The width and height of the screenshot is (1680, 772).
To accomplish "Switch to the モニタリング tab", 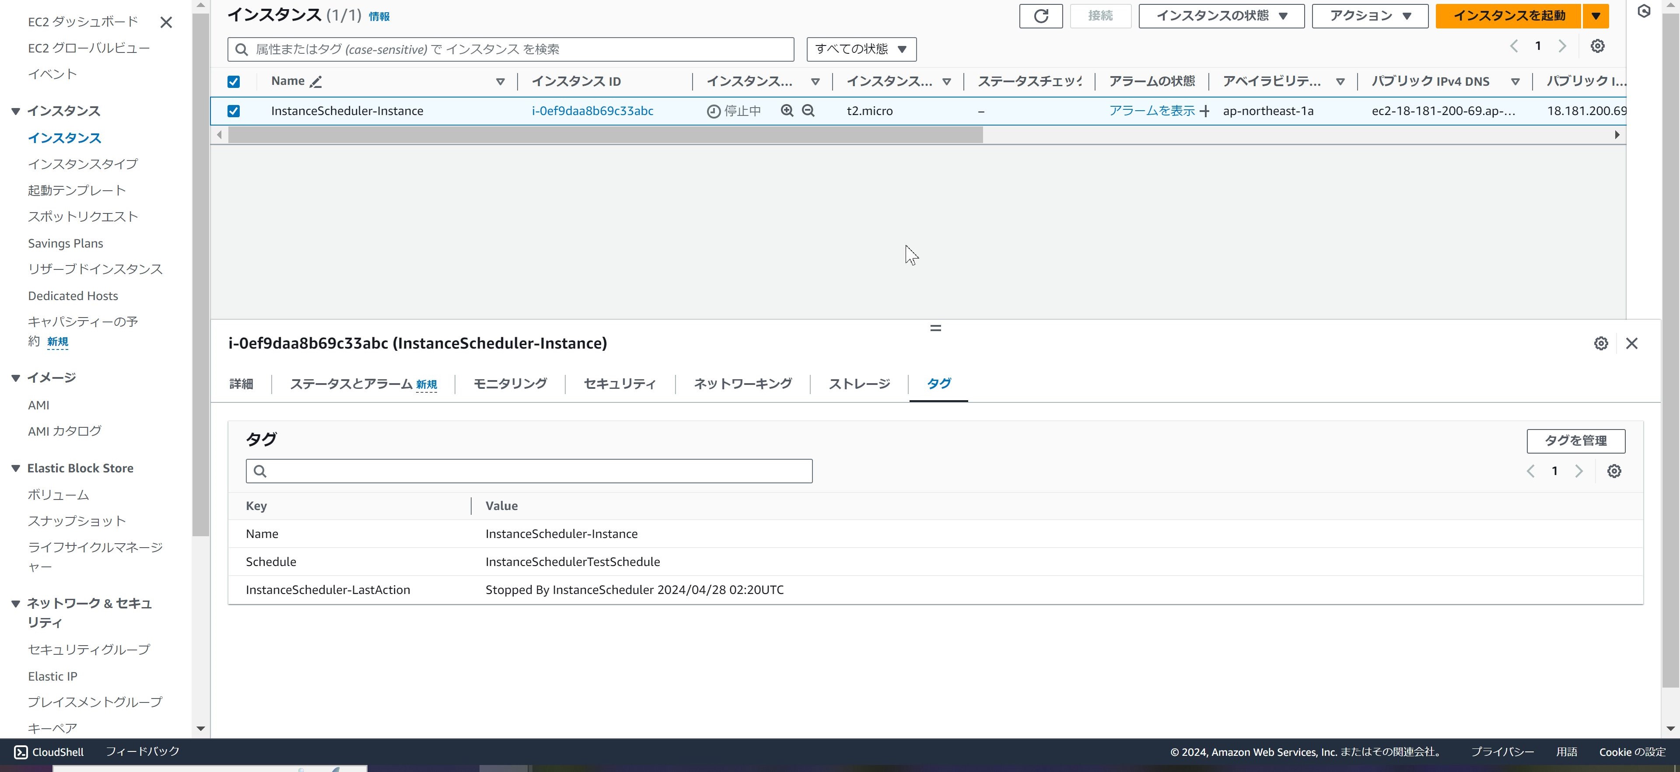I will click(510, 384).
